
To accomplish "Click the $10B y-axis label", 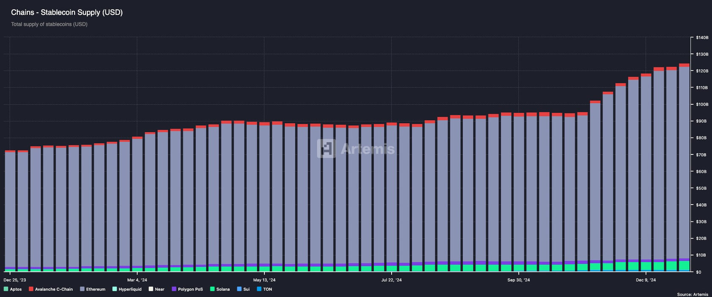I will click(701, 255).
